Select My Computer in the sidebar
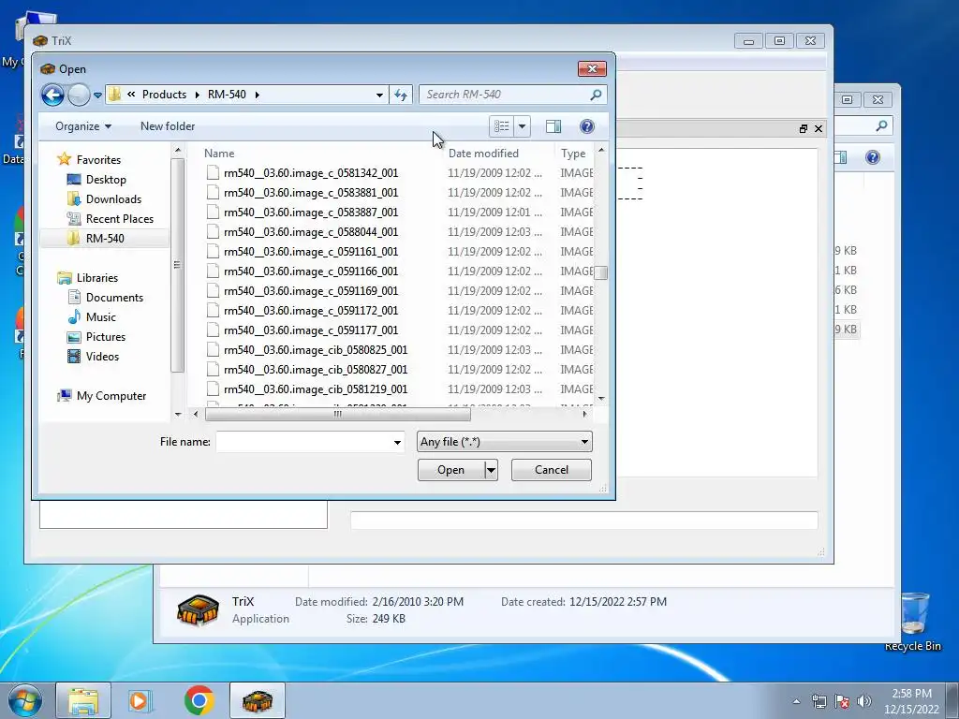The height and width of the screenshot is (719, 959). point(111,396)
